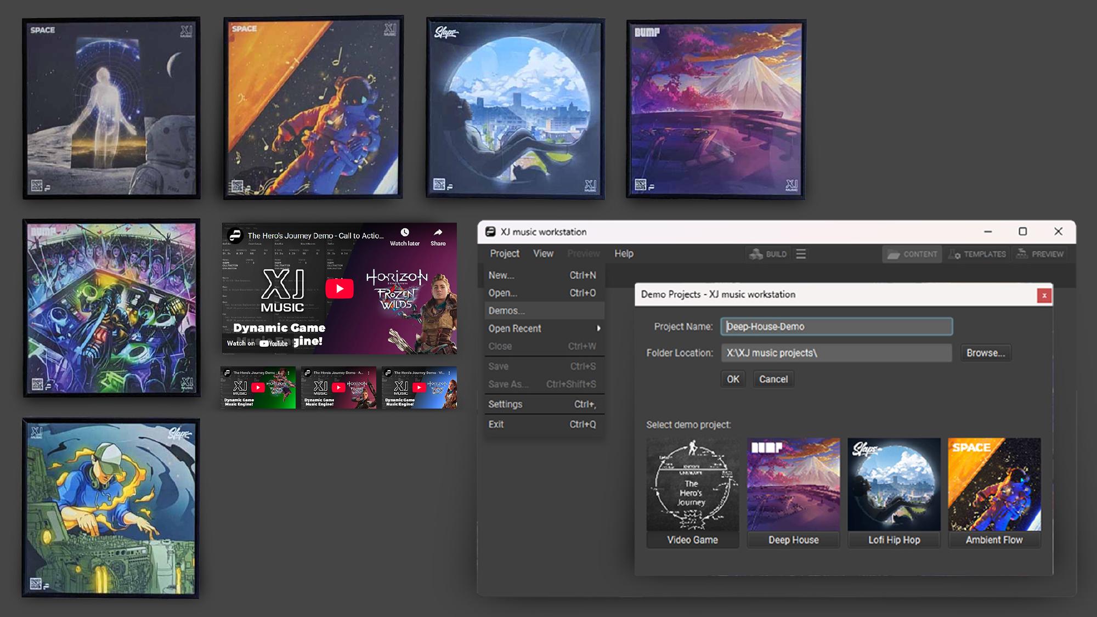Click the hamburger menu icon beside BUILD
1097x617 pixels.
(800, 254)
